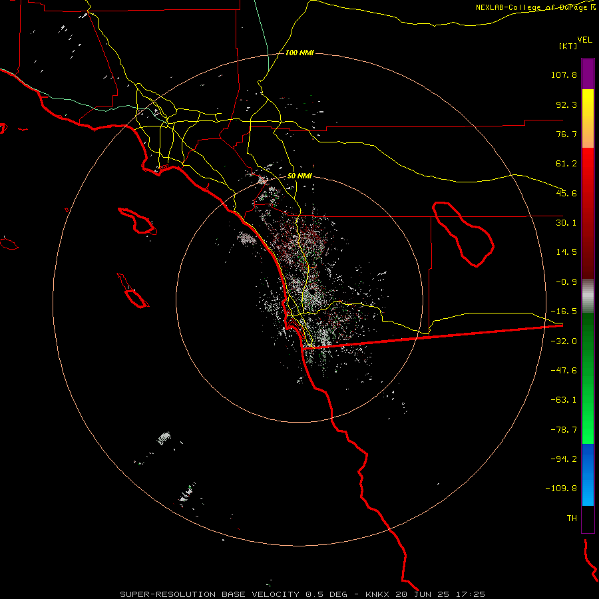Pick the gray near-zero segment of color bar
The height and width of the screenshot is (599, 599).
tap(588, 296)
